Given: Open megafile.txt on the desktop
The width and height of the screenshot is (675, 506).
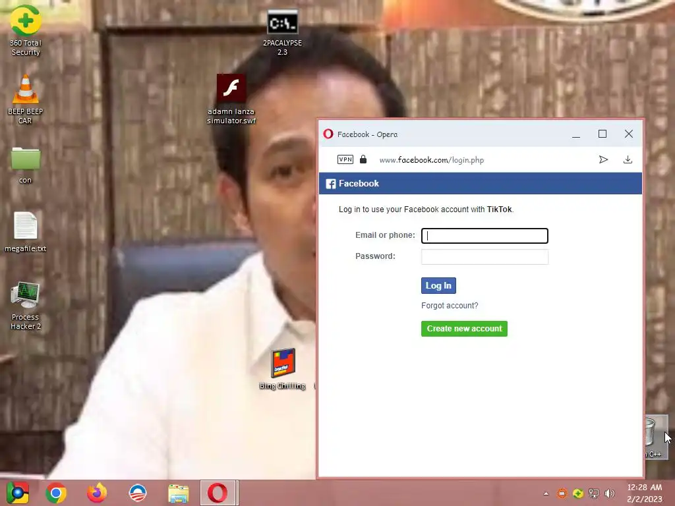Looking at the screenshot, I should click(26, 233).
